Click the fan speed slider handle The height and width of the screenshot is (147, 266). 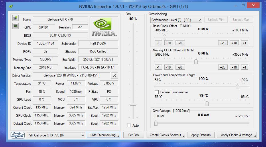tap(133, 104)
